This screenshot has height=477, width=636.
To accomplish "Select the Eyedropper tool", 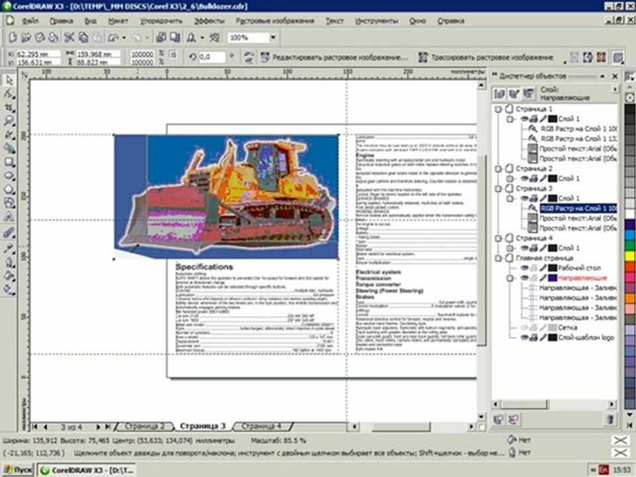I will (x=9, y=248).
